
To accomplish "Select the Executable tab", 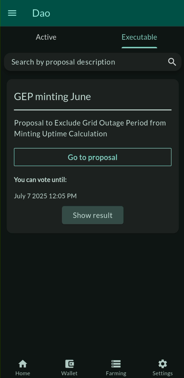I will pos(139,37).
